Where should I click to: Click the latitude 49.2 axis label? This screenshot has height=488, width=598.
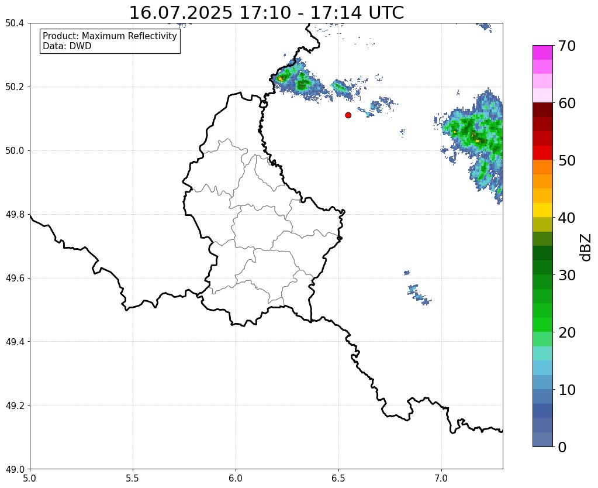(15, 405)
